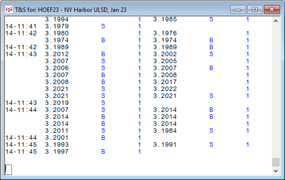Maximize the T&S window
Image resolution: width=285 pixels, height=180 pixels.
(255, 9)
